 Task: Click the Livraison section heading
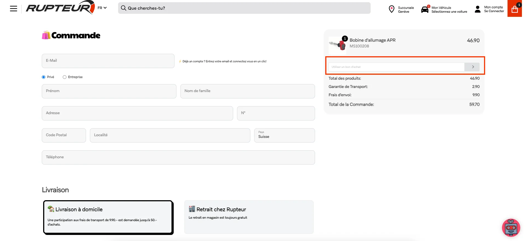click(55, 190)
